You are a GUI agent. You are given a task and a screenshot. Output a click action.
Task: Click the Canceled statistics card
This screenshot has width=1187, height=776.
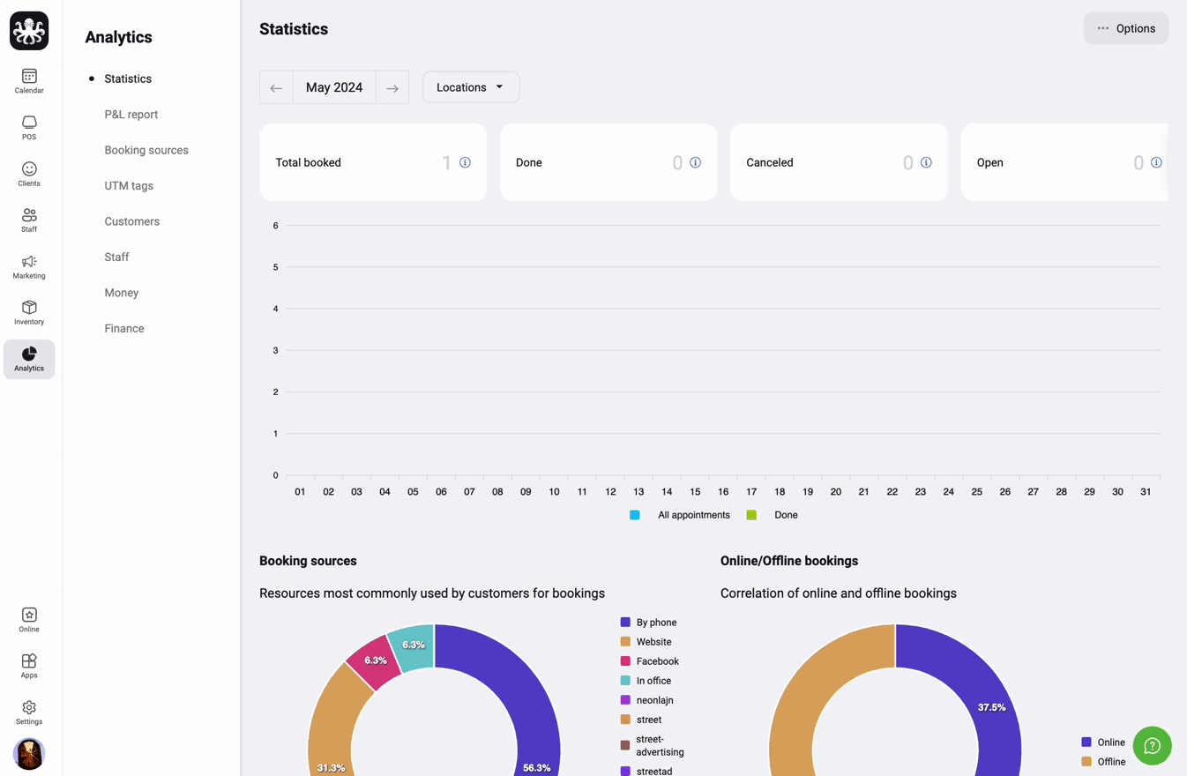(x=839, y=162)
